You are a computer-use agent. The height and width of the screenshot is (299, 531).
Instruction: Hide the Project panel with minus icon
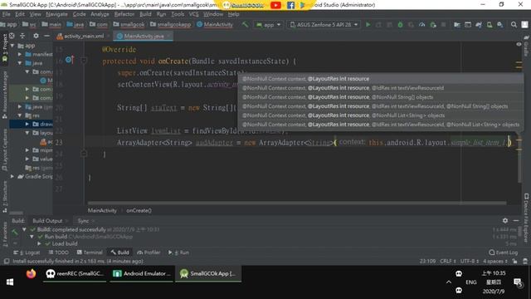[46, 36]
